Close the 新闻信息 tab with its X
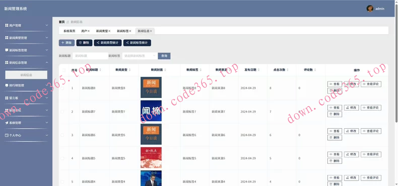Image resolution: width=398 pixels, height=186 pixels. click(151, 31)
